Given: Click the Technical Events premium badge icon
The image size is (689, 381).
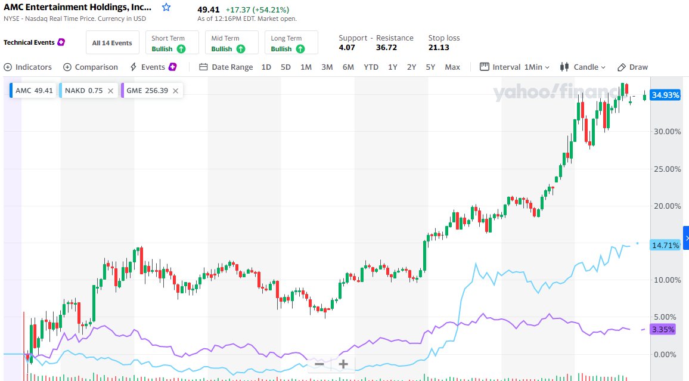Looking at the screenshot, I should pyautogui.click(x=61, y=42).
